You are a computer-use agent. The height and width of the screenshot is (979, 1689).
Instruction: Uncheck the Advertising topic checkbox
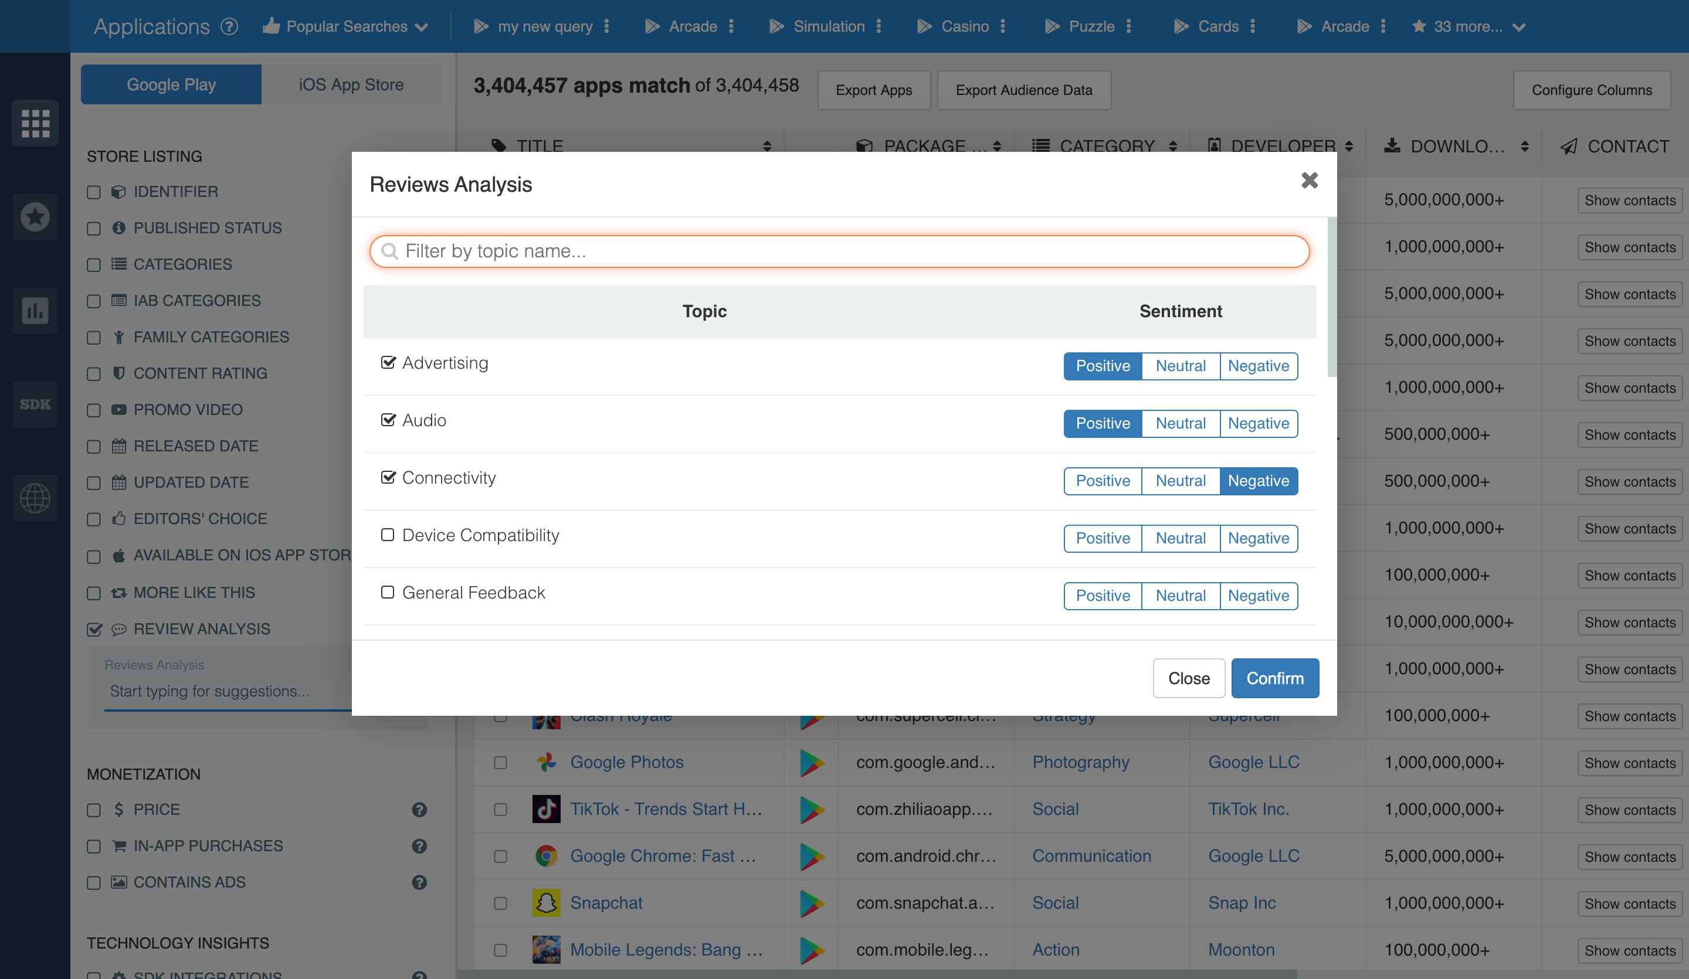(388, 362)
